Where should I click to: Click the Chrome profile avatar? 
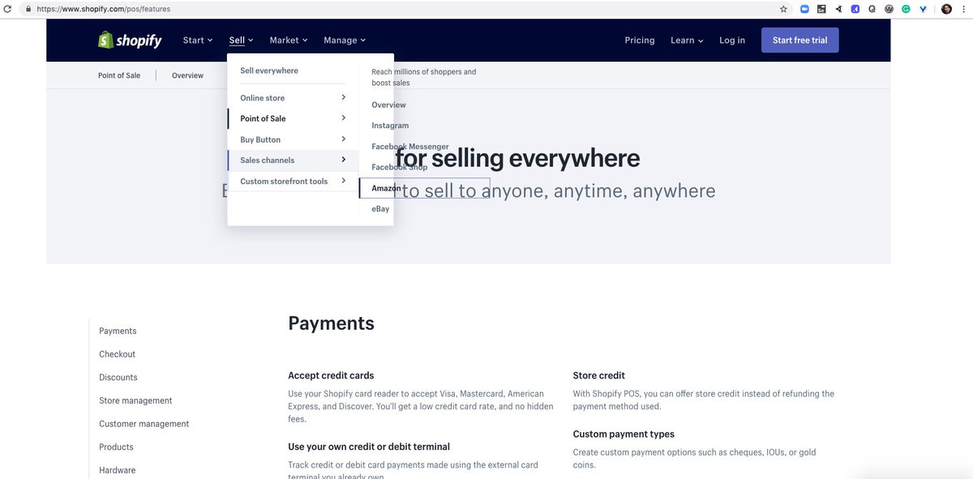point(946,9)
